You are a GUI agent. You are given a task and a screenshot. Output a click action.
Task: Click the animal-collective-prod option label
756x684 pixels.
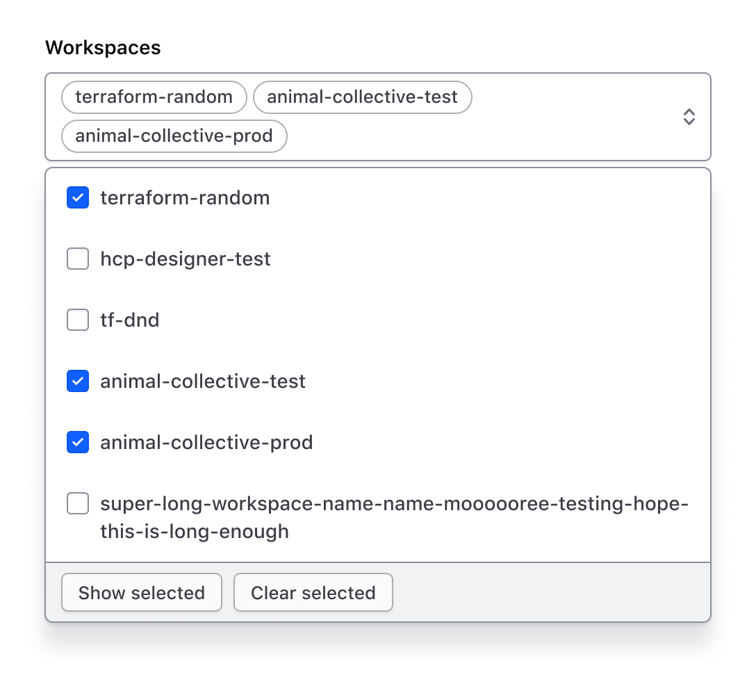(206, 442)
